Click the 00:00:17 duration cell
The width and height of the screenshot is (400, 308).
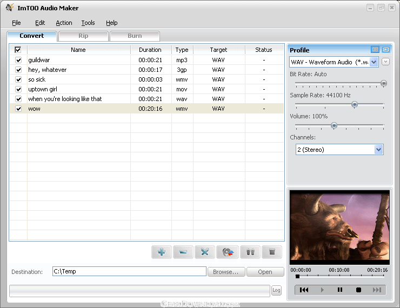[150, 70]
